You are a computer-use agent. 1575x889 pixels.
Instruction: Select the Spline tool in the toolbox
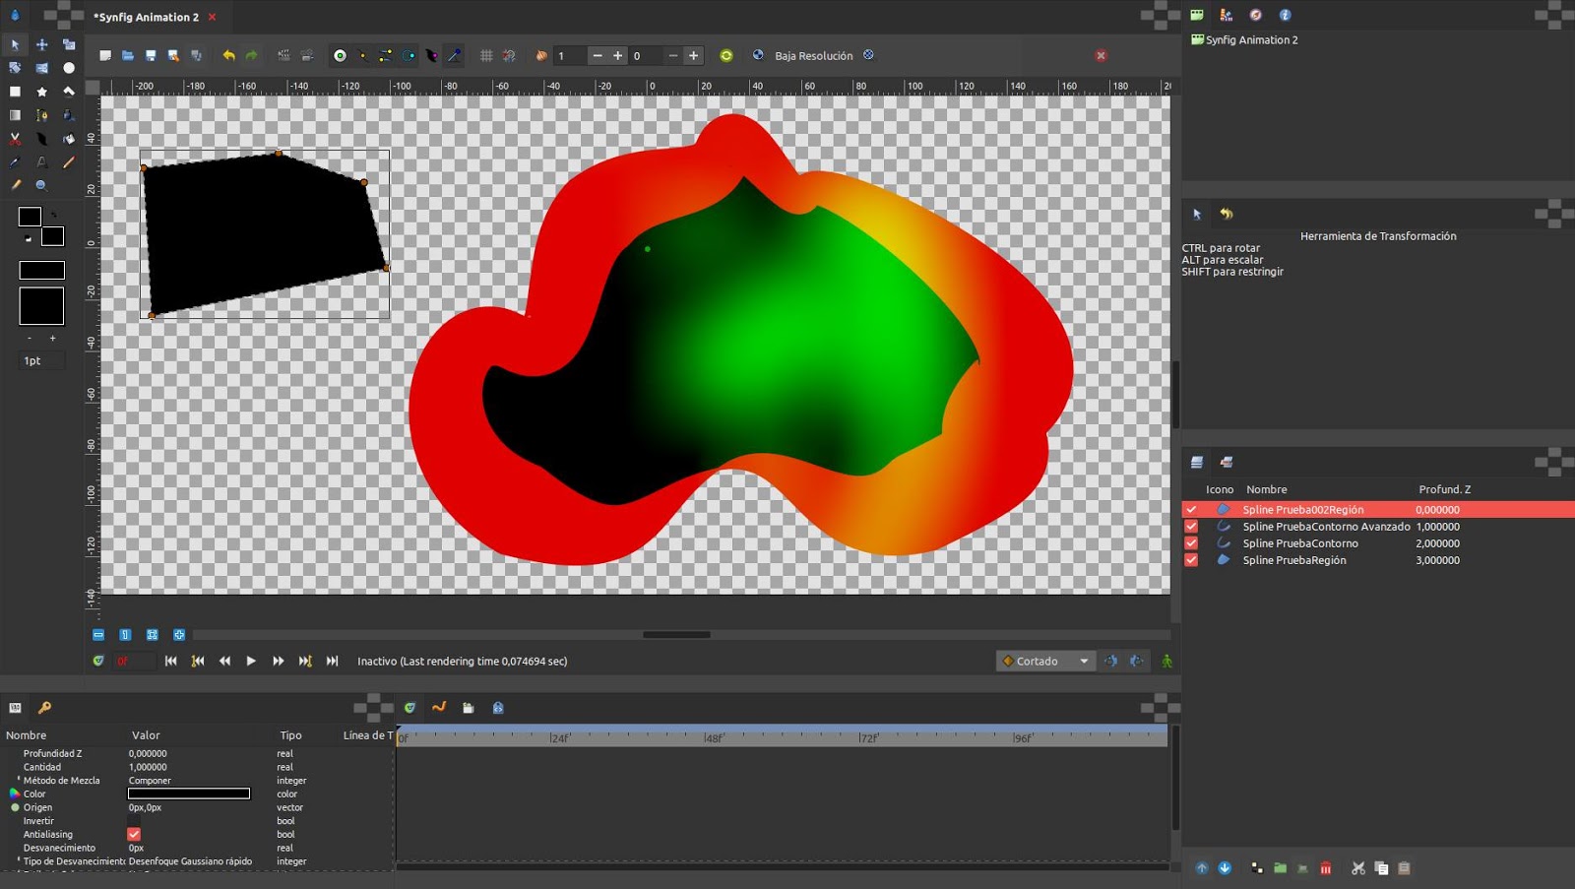click(41, 114)
